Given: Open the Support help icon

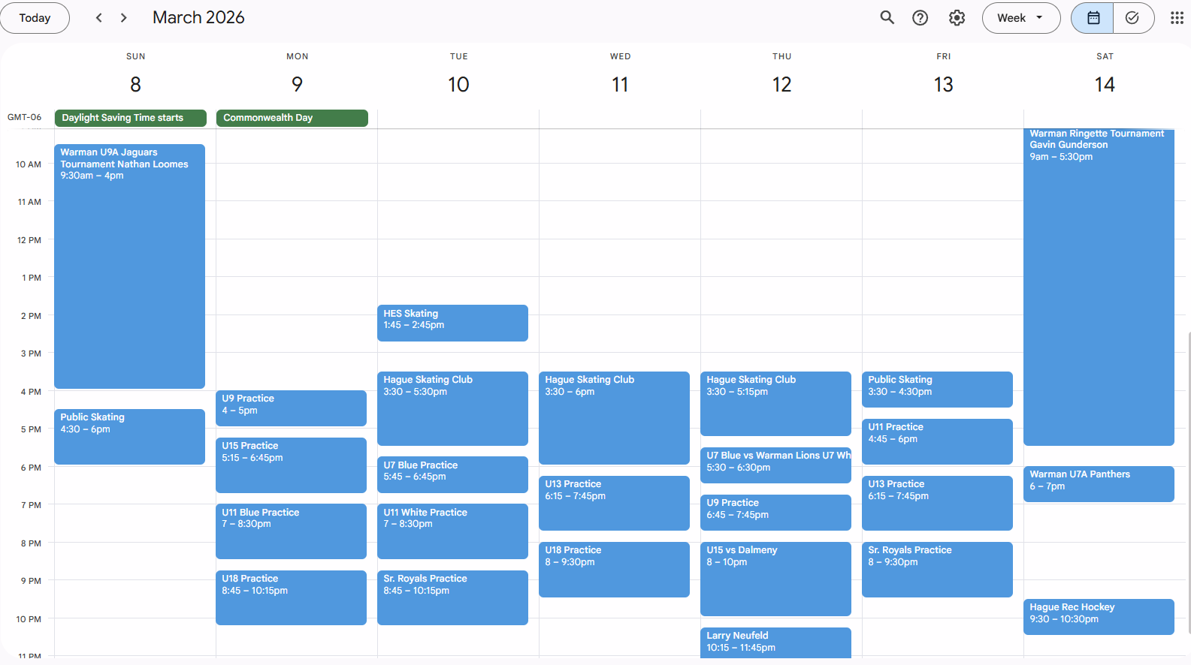Looking at the screenshot, I should click(920, 18).
